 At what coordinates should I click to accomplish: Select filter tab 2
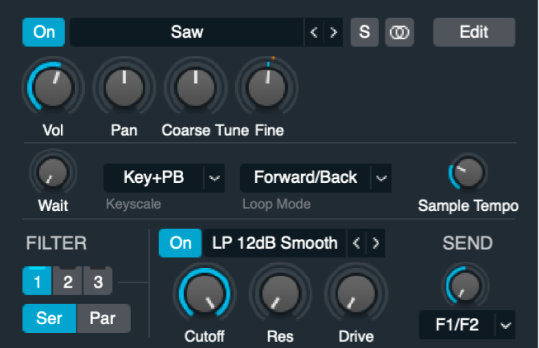click(x=68, y=281)
